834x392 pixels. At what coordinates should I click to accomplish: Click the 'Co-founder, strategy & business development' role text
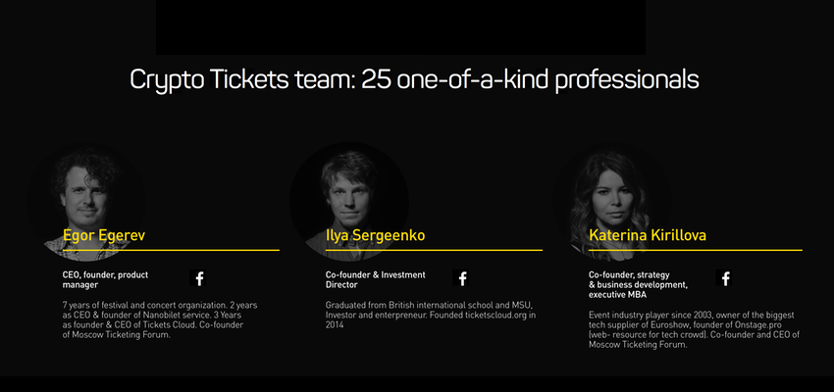point(639,285)
